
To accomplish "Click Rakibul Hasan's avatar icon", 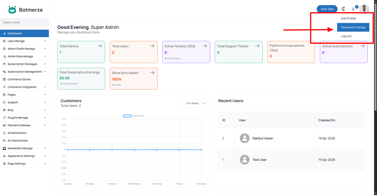I will coord(244,138).
